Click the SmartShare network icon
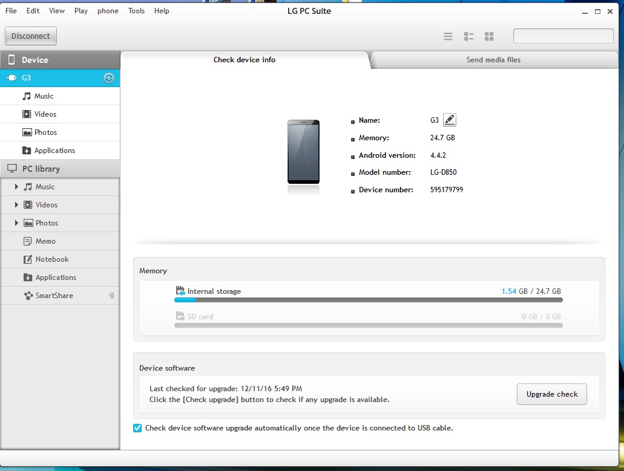The height and width of the screenshot is (471, 624). point(28,296)
